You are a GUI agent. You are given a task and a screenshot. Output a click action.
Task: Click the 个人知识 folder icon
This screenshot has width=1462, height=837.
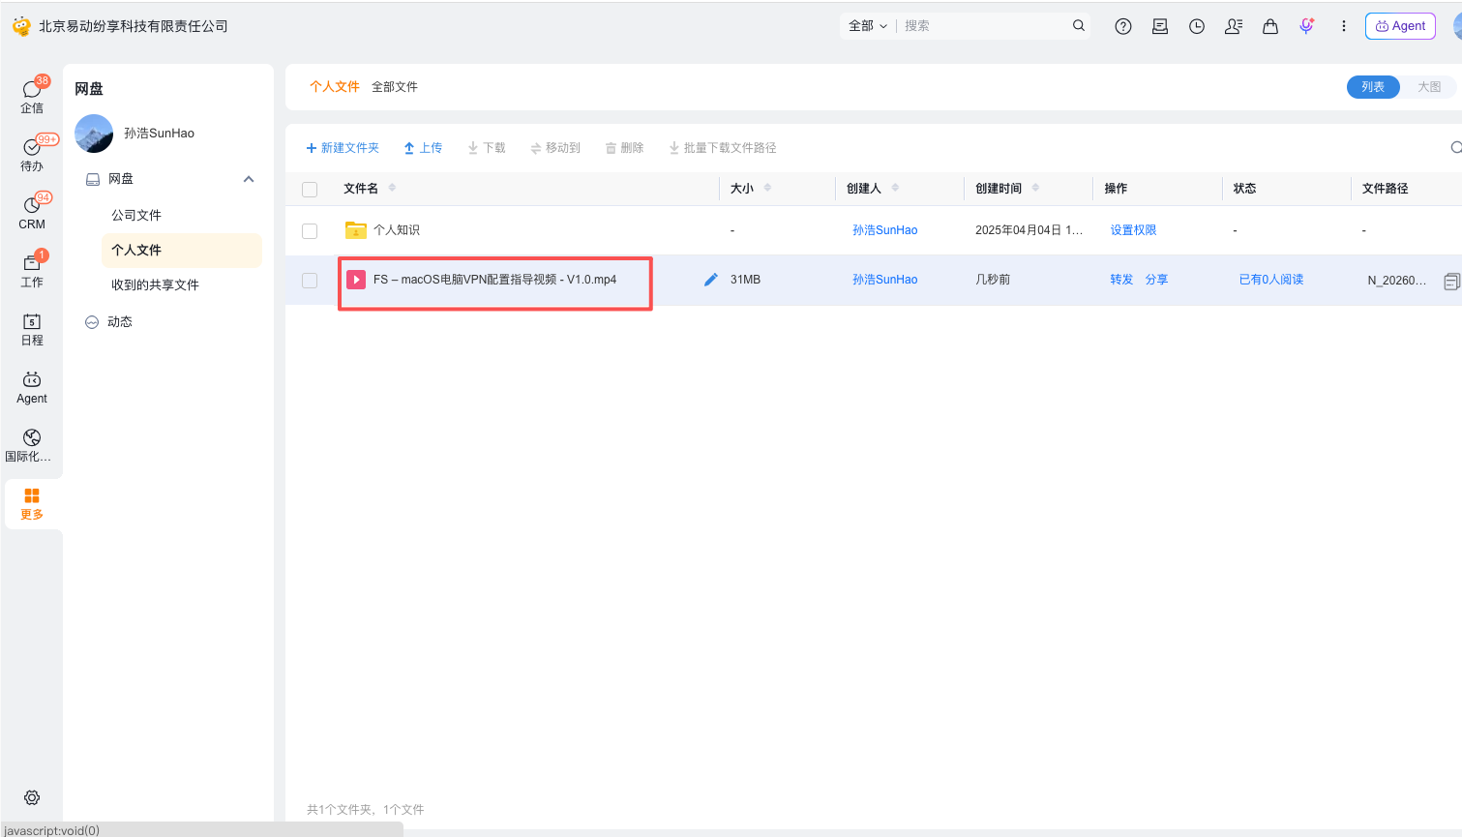[x=356, y=230]
